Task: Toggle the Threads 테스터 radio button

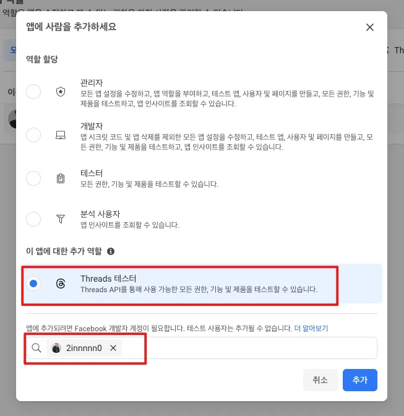Action: pyautogui.click(x=33, y=284)
